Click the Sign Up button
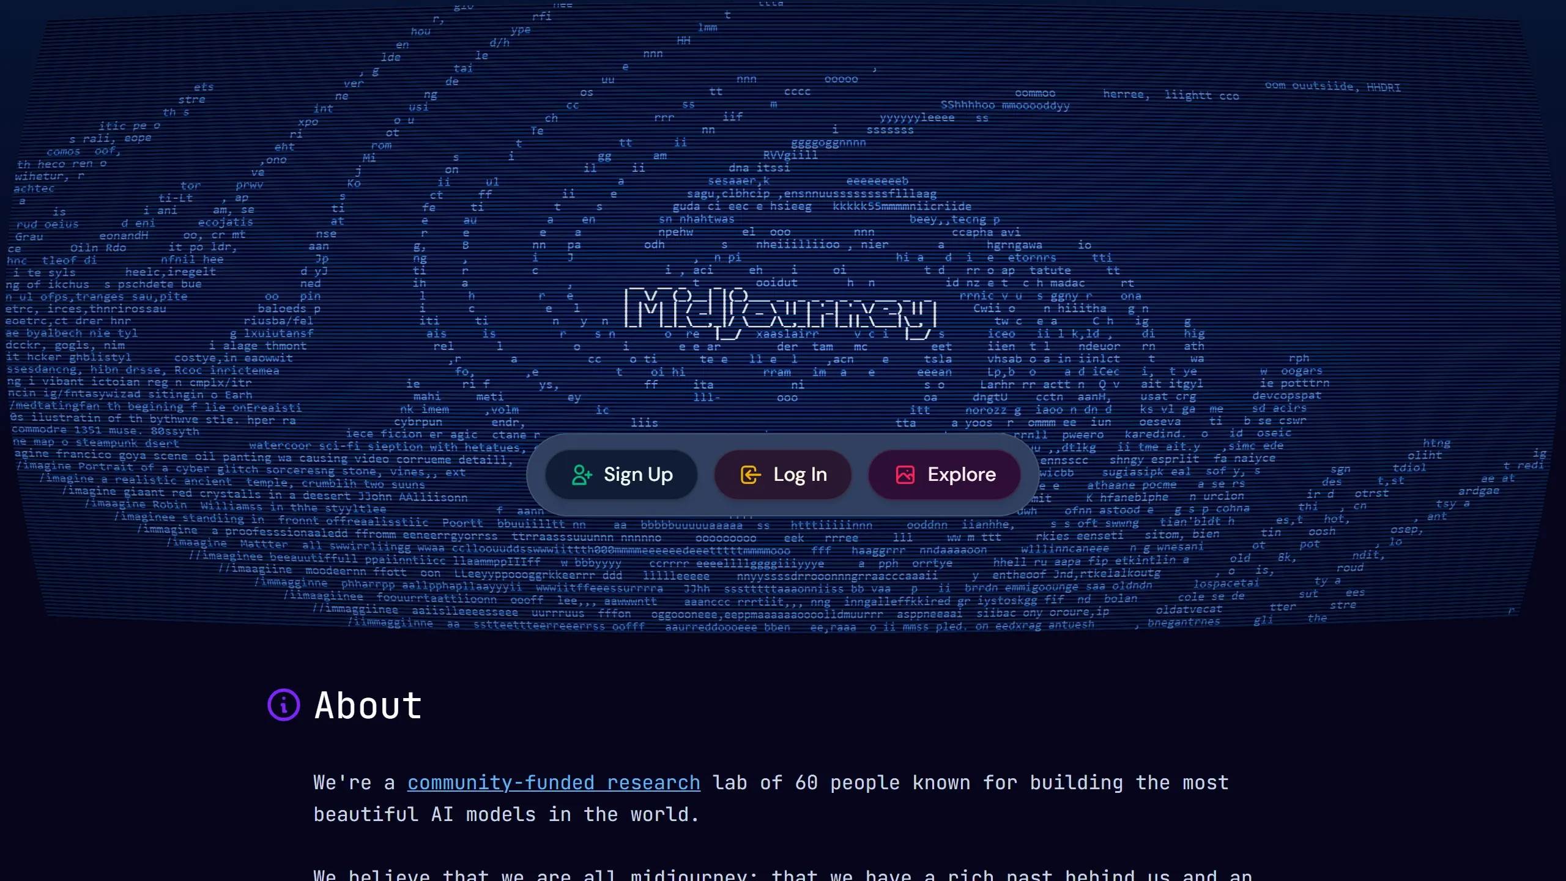Screen dimensions: 1566x881 (622, 475)
